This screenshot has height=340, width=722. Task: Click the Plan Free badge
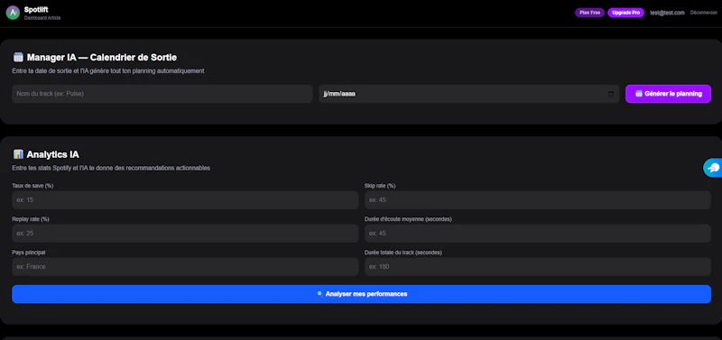click(589, 13)
